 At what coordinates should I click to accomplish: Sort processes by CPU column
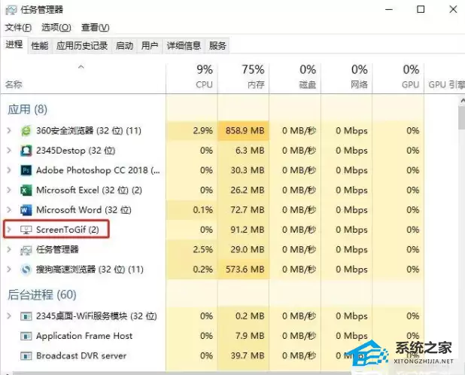pos(192,78)
